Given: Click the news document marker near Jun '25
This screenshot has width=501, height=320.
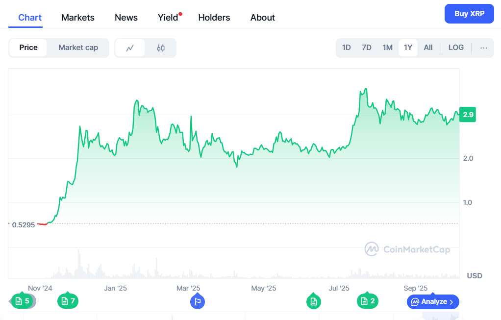Looking at the screenshot, I should (x=314, y=301).
